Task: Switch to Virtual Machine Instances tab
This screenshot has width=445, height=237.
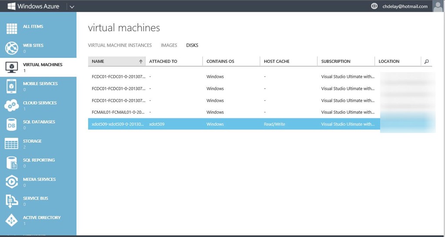Action: pyautogui.click(x=120, y=45)
